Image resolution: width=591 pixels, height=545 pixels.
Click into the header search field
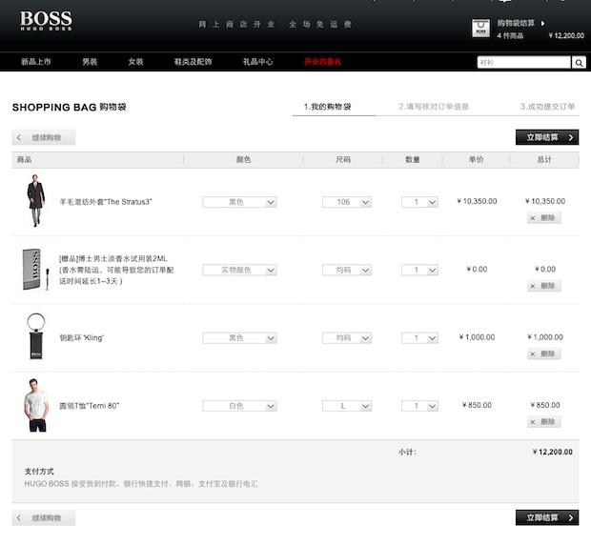(x=523, y=62)
